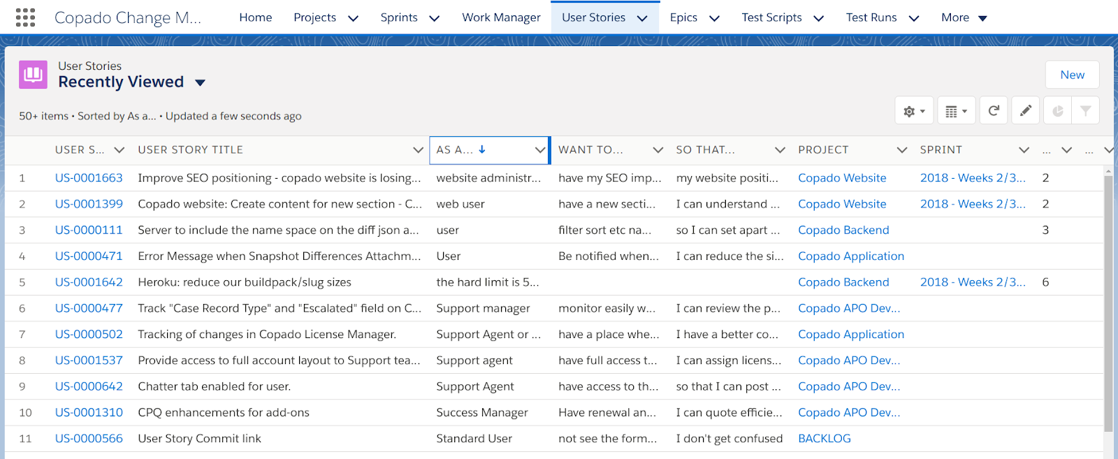
Task: Sort by the Project column header
Action: tap(823, 150)
